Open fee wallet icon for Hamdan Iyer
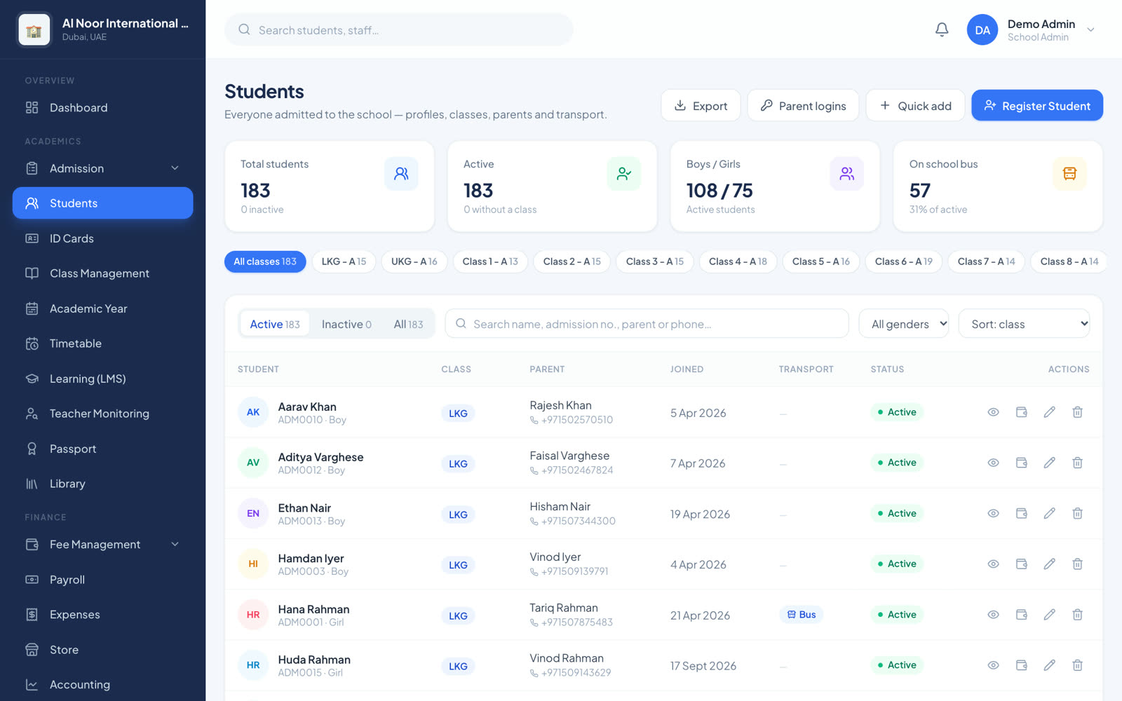 [1021, 564]
